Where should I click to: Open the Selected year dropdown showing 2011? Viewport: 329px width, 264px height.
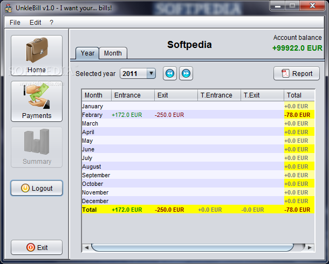pos(138,73)
